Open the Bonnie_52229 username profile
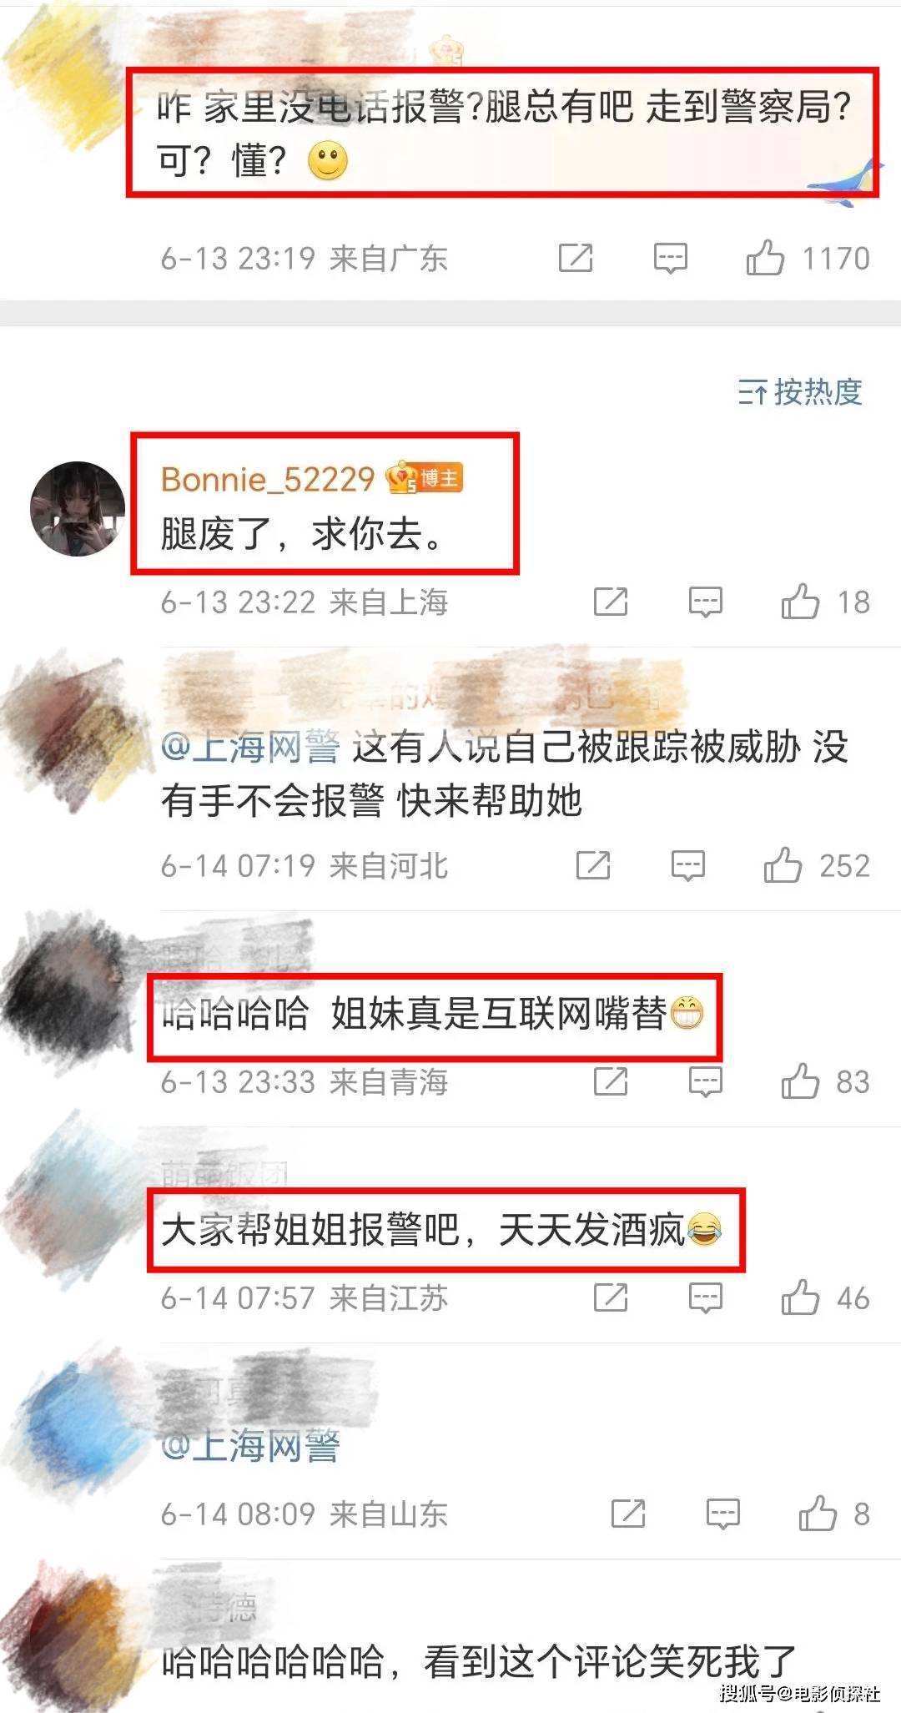 click(x=268, y=479)
